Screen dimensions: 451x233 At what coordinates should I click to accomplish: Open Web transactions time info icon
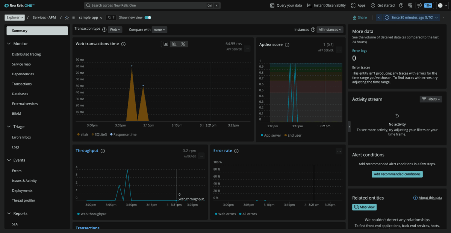tap(123, 44)
